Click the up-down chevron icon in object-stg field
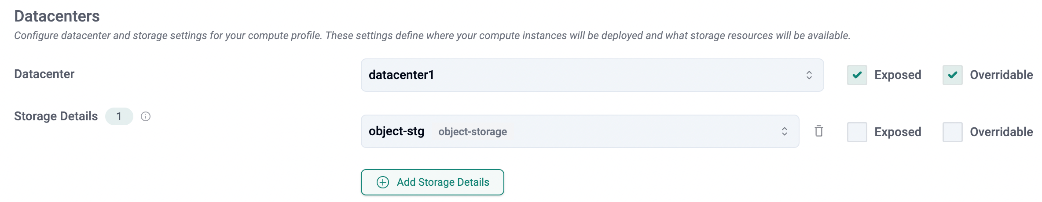 [784, 131]
